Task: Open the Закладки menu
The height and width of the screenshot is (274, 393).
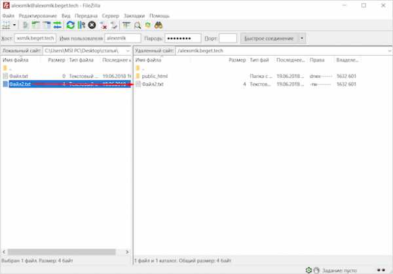Action: click(x=134, y=16)
